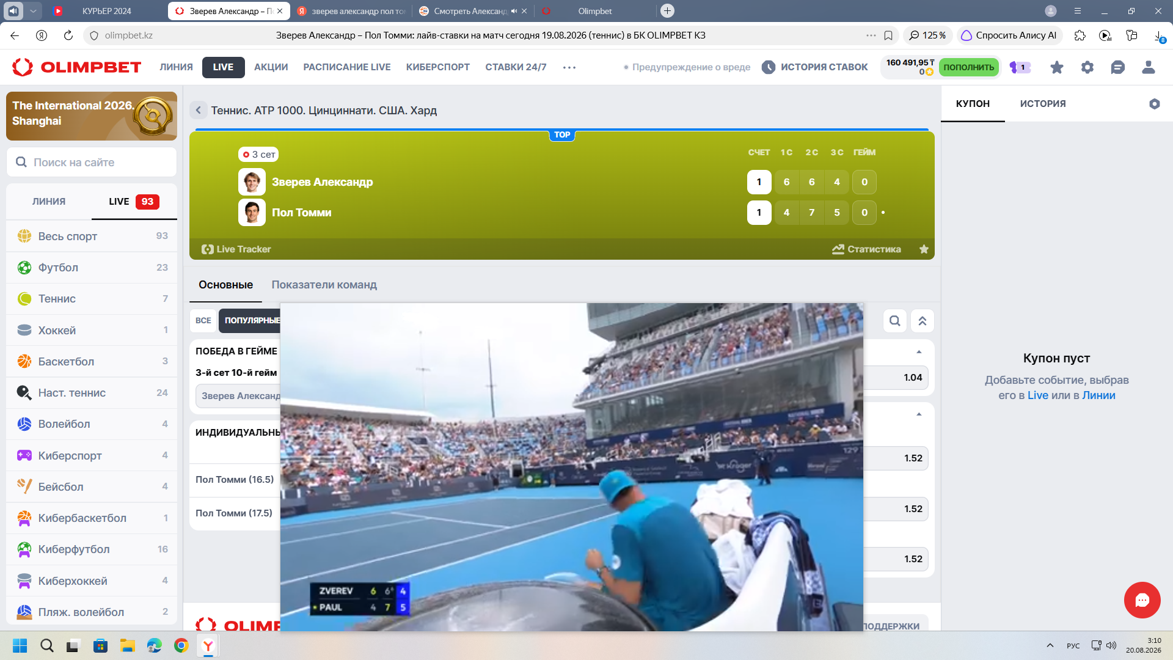Go back using the tournament back arrow
This screenshot has height=660, width=1173.
198,111
